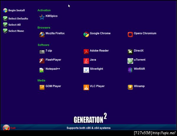177x136 pixels.
Task: Click the 7-zip icon
Action: click(42, 52)
